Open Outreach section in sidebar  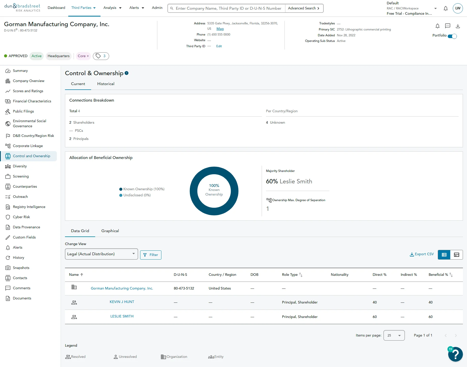pos(20,197)
